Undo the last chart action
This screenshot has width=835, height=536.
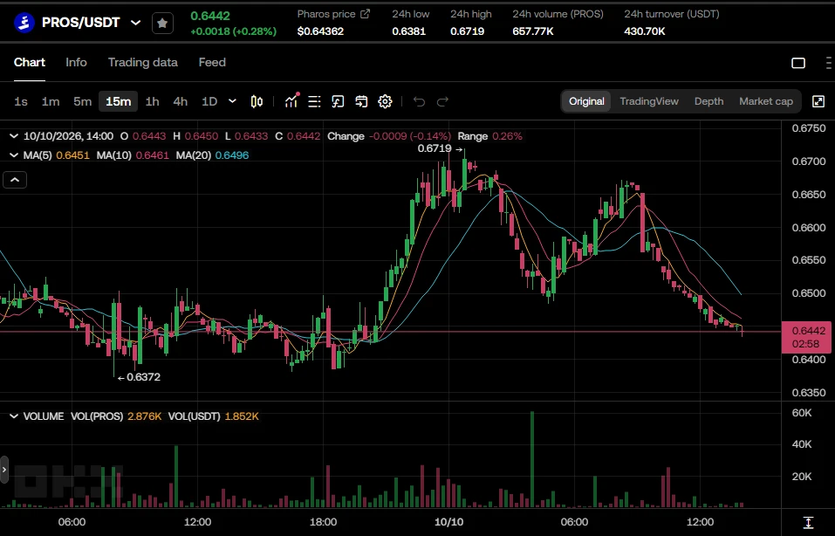419,101
